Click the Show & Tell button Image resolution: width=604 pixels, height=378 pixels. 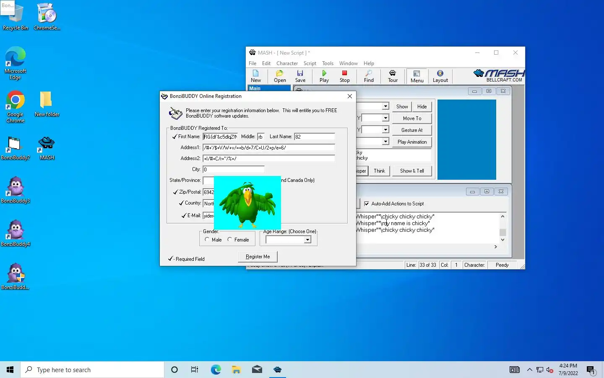coord(412,171)
